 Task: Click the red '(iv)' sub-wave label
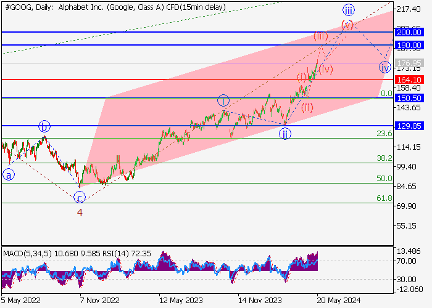(326, 69)
